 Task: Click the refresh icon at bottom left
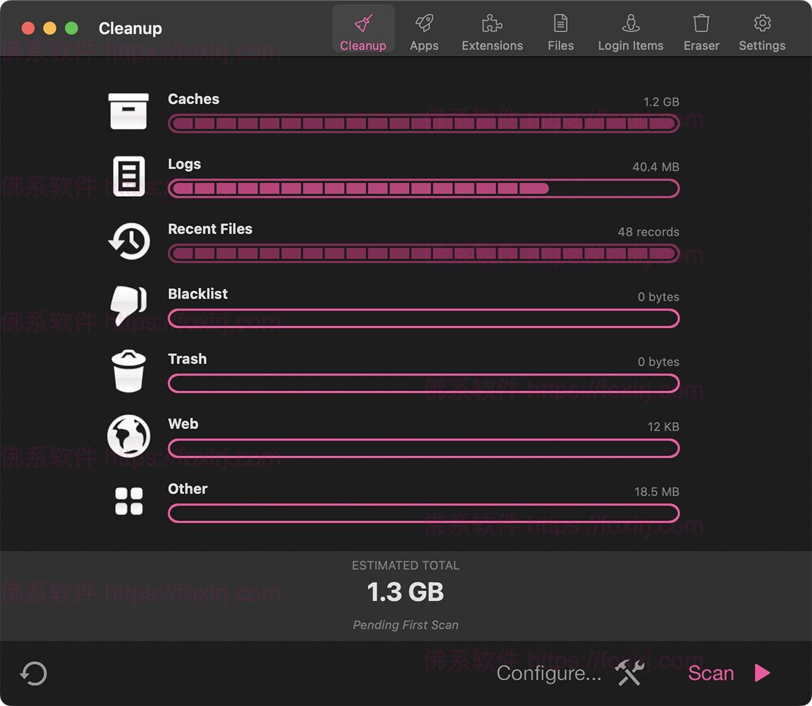(x=32, y=674)
